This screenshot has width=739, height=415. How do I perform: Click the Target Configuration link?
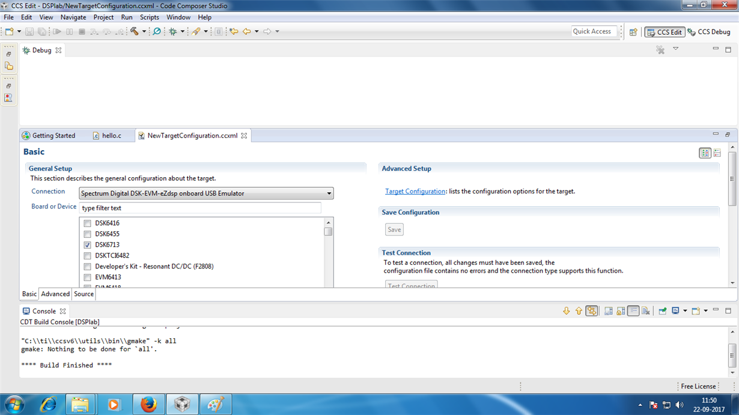(x=415, y=192)
